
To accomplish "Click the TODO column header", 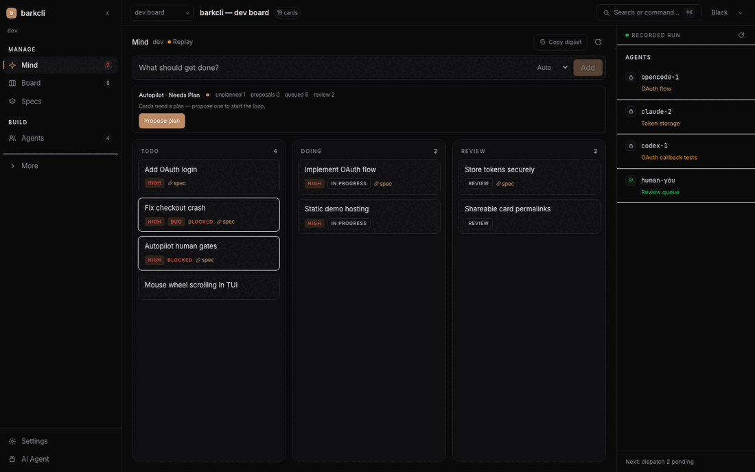I will [150, 151].
